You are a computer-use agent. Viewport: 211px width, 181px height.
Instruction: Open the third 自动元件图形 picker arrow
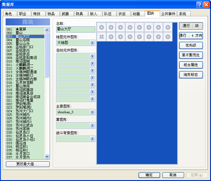(92, 70)
